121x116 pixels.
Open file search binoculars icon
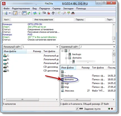pos(73,13)
